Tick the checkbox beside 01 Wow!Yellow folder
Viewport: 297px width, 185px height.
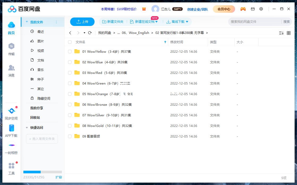pos(70,51)
